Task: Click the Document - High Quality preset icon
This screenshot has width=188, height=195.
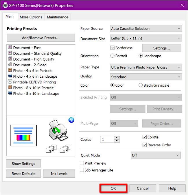Action: (x=10, y=59)
